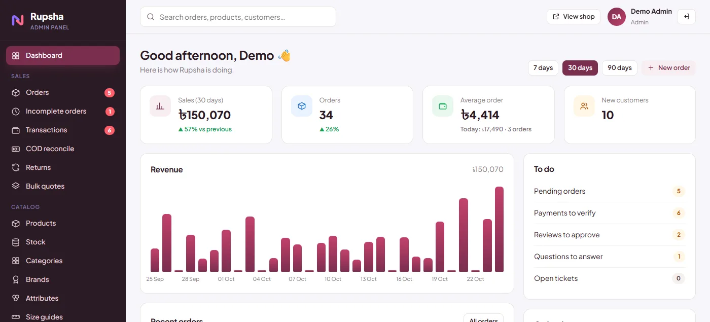The height and width of the screenshot is (322, 710).
Task: Open Questions to answer in To do
Action: (x=610, y=257)
